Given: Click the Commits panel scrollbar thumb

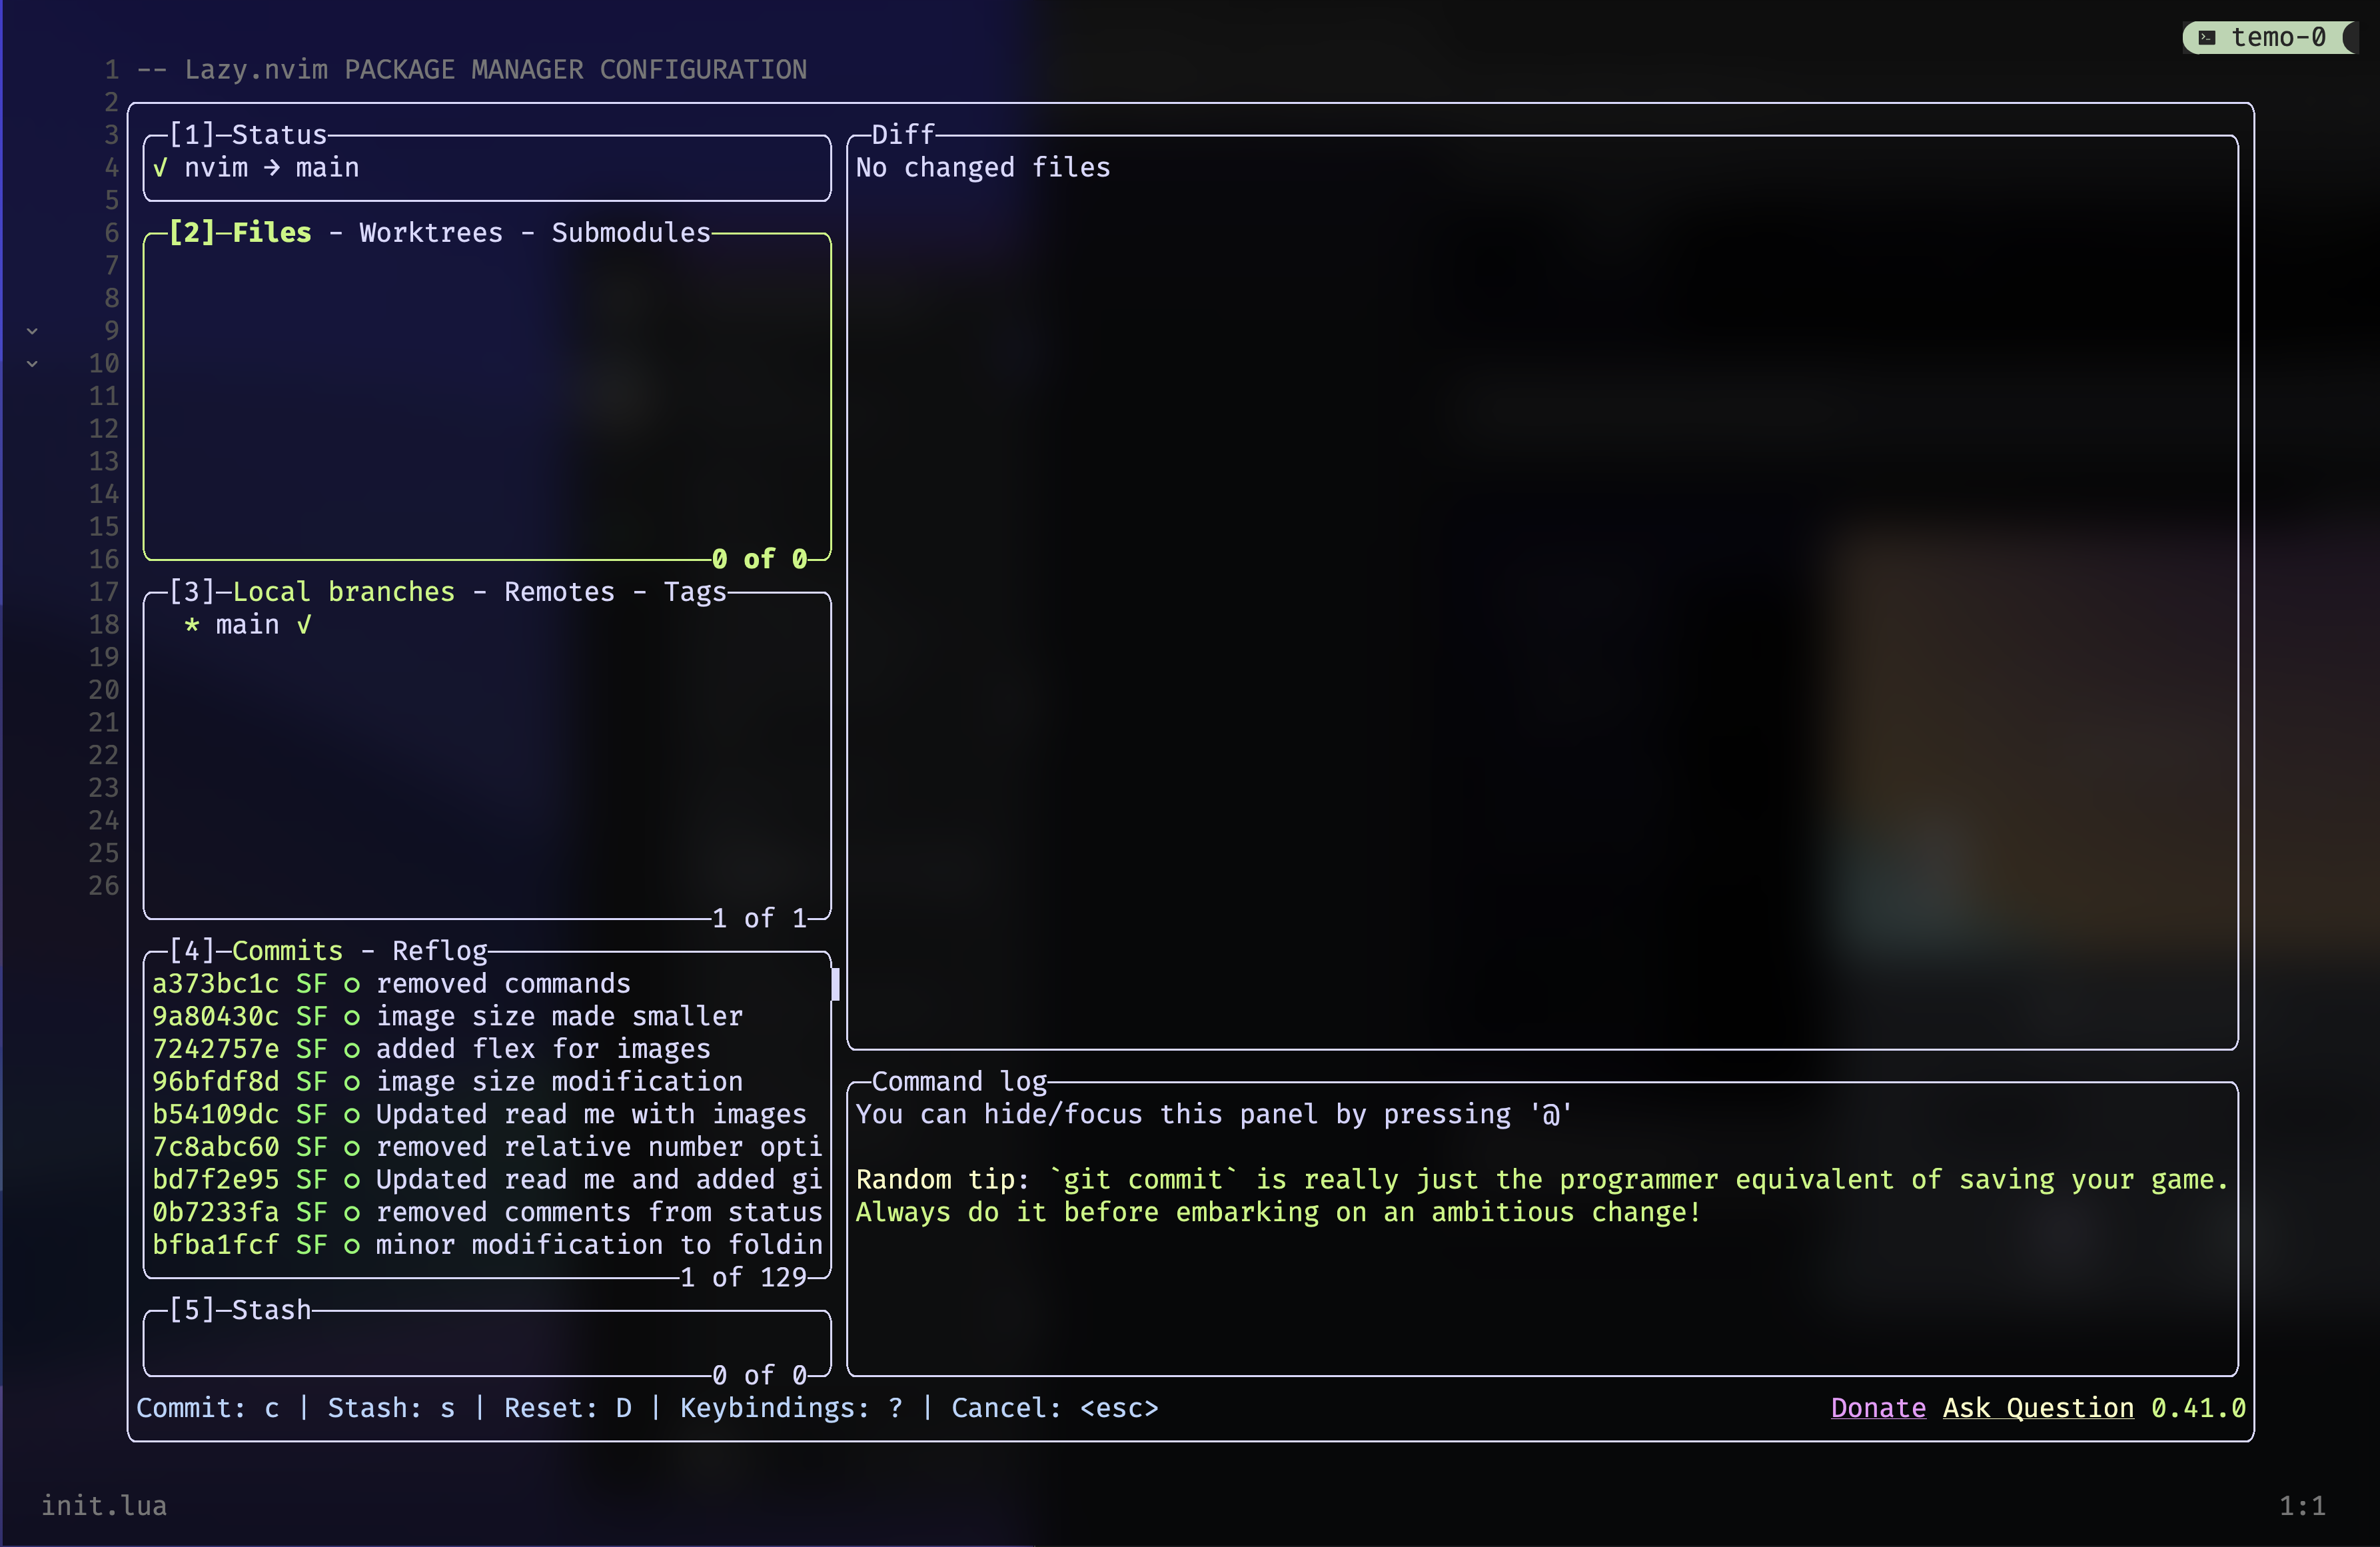Looking at the screenshot, I should 835,984.
